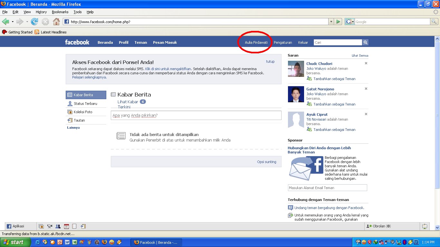Open the Notifications icon next to Obrolan
The width and height of the screenshot is (440, 247).
coord(425,226)
